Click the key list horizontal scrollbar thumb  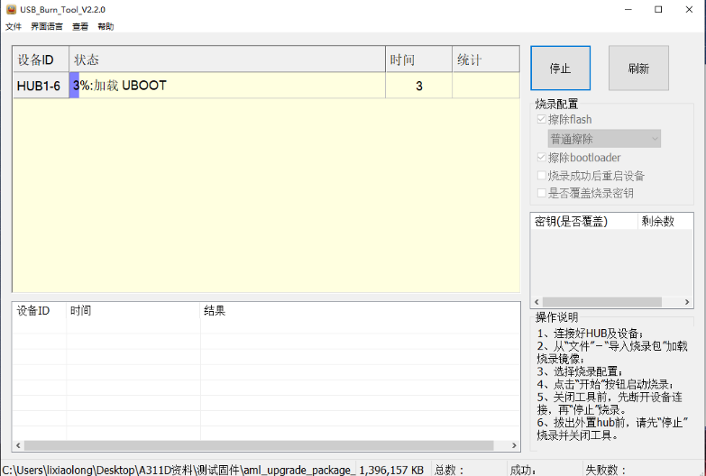coord(602,302)
